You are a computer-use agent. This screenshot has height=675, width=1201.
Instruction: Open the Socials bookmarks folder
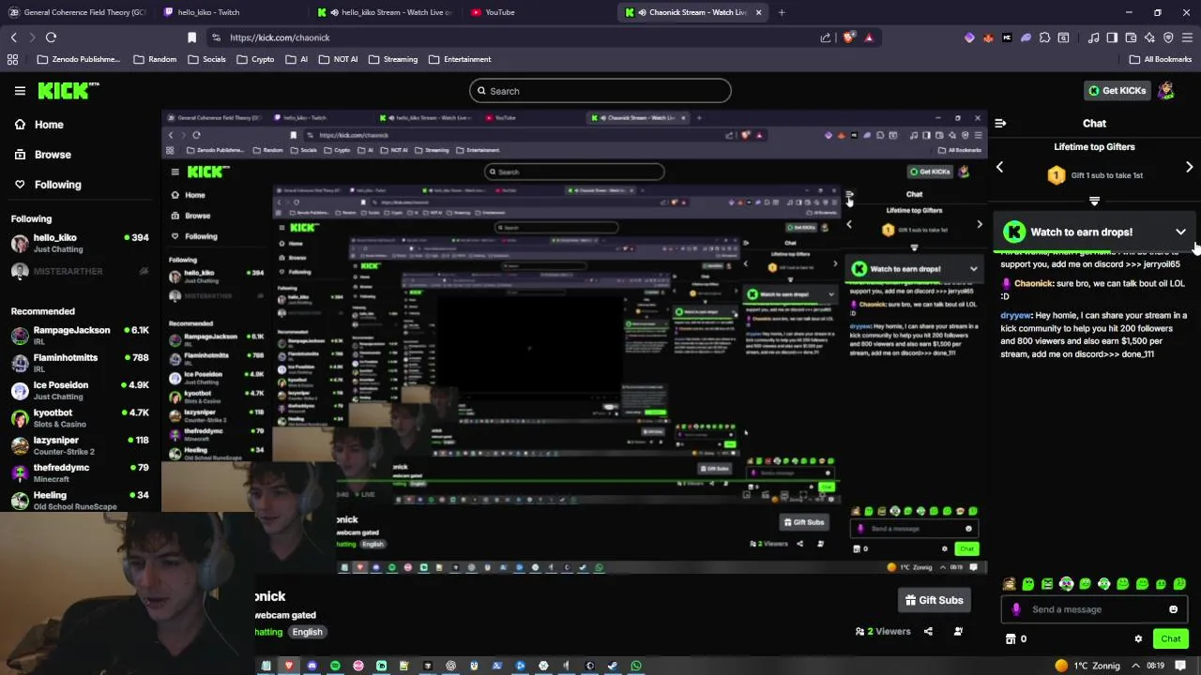[x=206, y=59]
